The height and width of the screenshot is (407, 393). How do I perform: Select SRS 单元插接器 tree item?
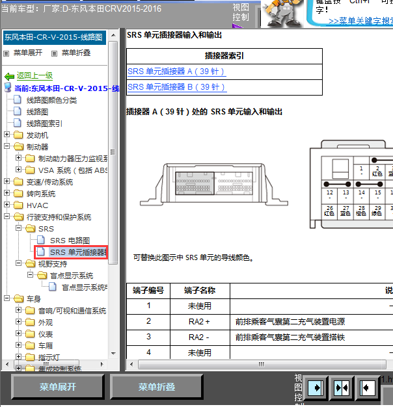(78, 252)
